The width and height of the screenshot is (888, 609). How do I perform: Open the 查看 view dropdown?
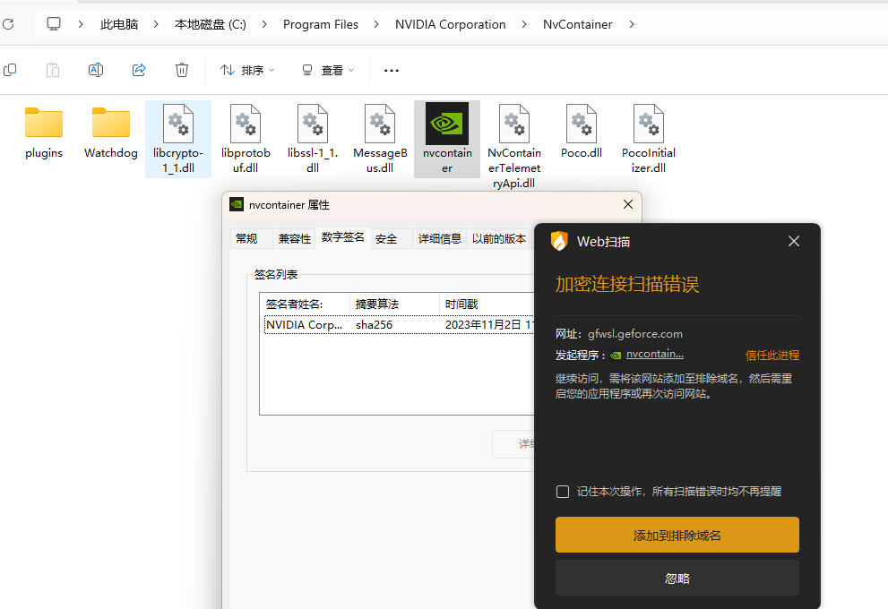tap(328, 70)
